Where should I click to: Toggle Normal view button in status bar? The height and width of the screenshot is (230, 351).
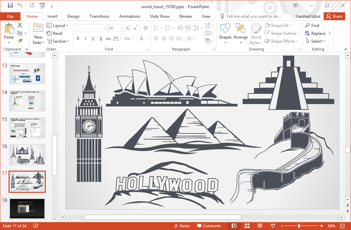[x=234, y=226]
